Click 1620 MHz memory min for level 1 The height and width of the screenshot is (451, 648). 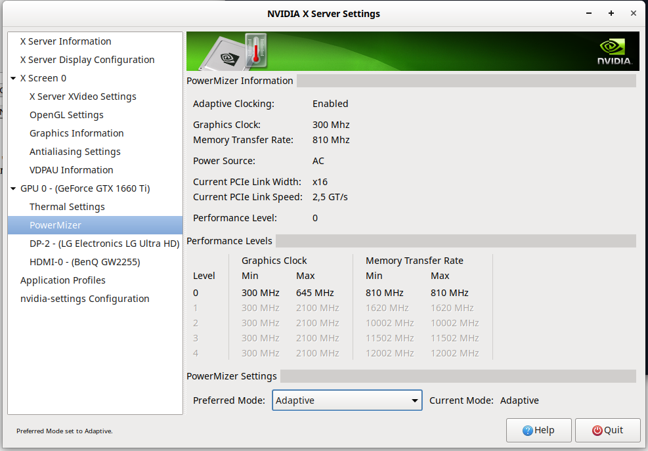pyautogui.click(x=387, y=308)
